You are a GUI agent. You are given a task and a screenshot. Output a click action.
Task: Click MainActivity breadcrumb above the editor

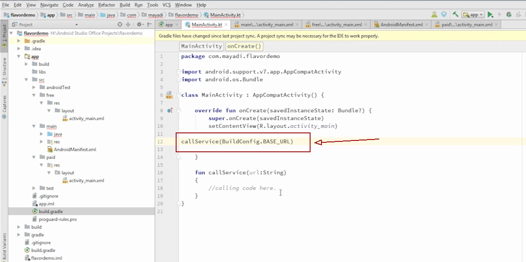tap(201, 46)
